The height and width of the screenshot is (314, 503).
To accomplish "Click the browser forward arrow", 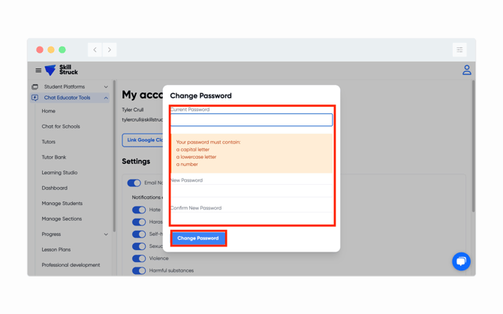I will tap(110, 50).
